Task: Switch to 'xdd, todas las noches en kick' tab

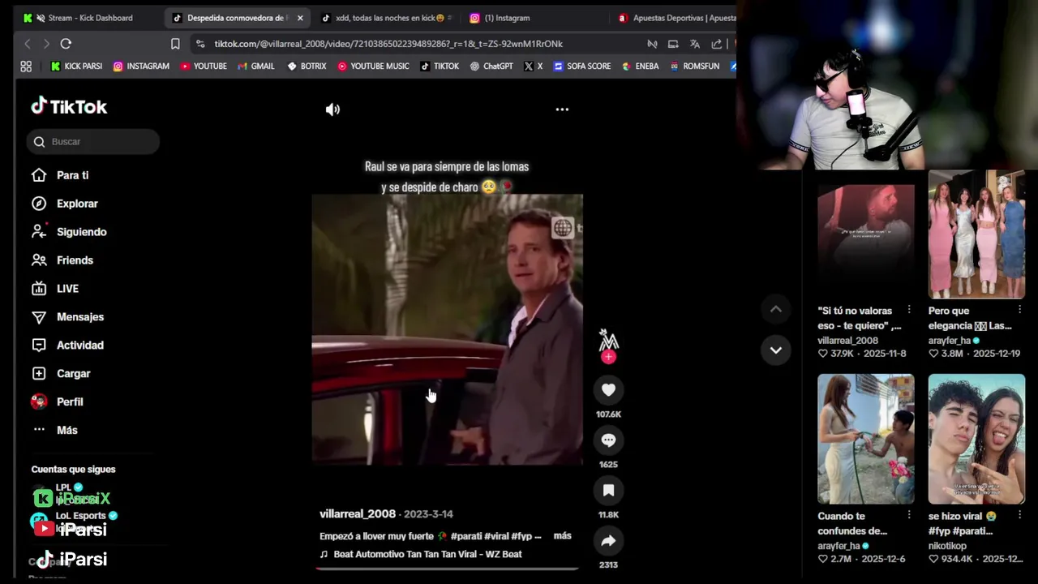Action: (387, 18)
